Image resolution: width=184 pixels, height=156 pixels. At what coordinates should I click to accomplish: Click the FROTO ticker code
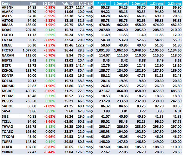coord(7,50)
